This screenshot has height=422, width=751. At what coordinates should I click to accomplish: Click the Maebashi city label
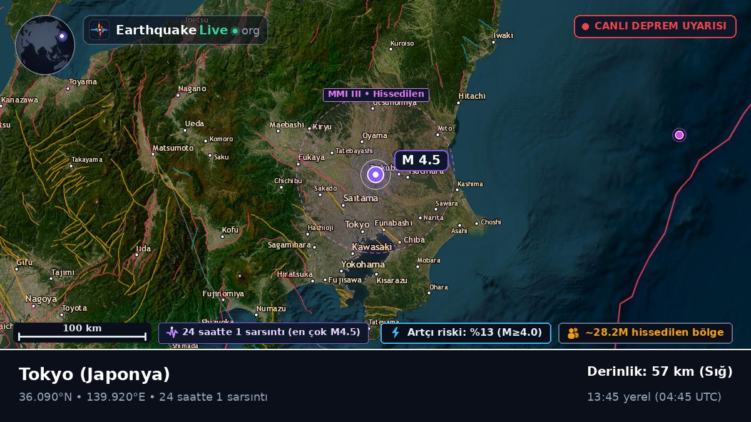coord(287,125)
